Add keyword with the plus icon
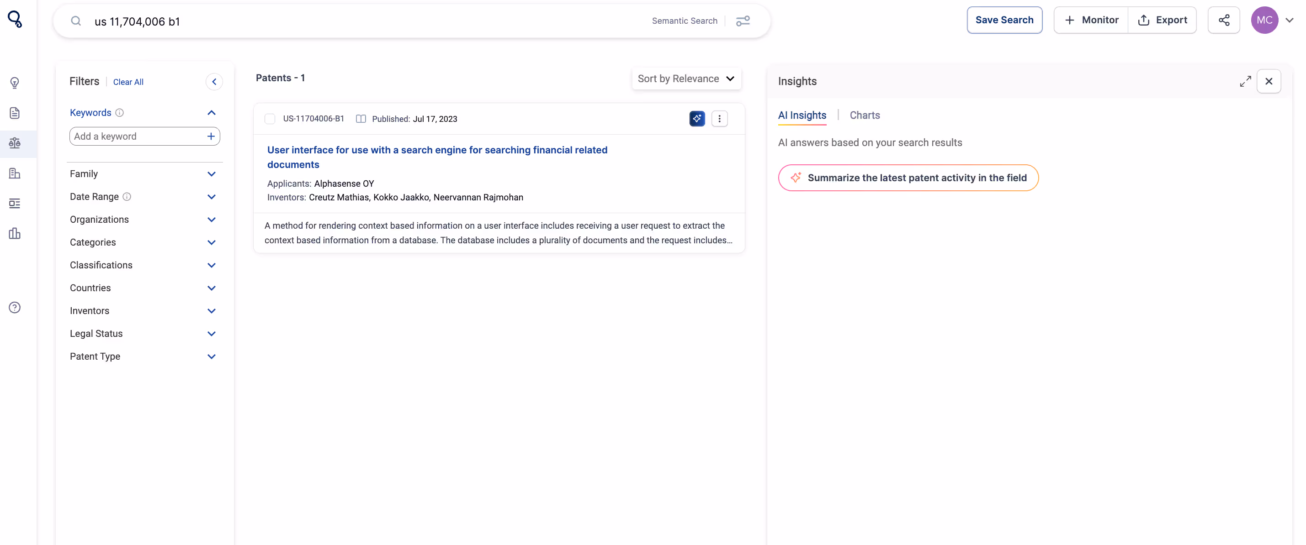Screen dimensions: 1306x545 click(211, 136)
